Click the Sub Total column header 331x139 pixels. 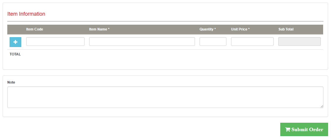(x=286, y=29)
